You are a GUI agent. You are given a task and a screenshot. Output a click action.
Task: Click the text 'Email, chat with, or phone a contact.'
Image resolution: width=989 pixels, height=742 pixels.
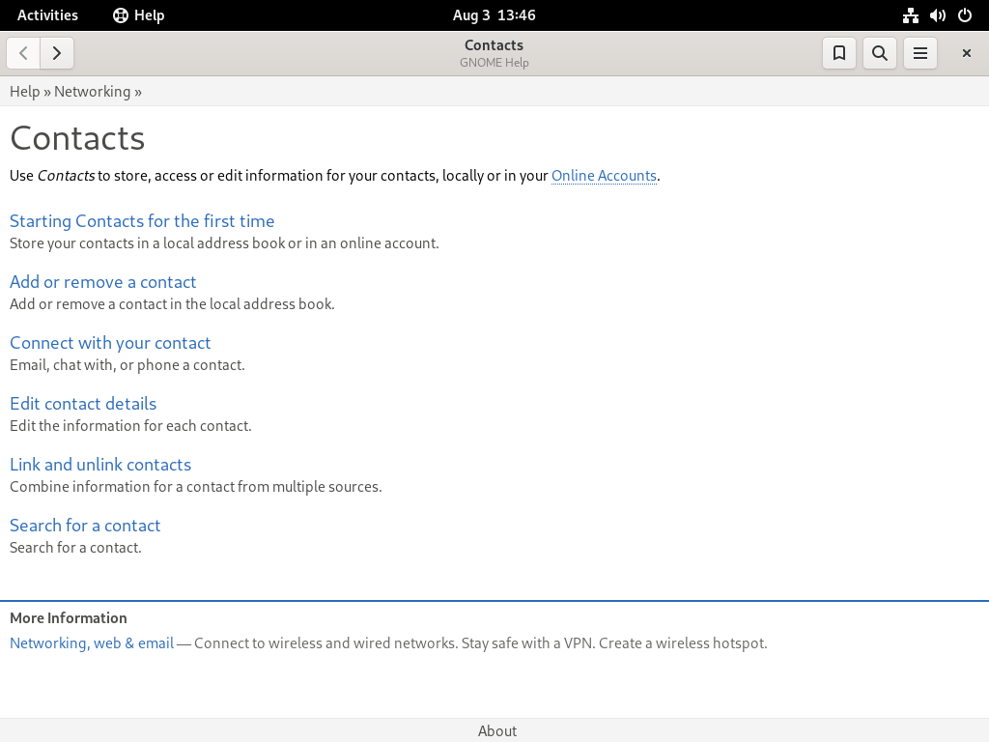(127, 364)
